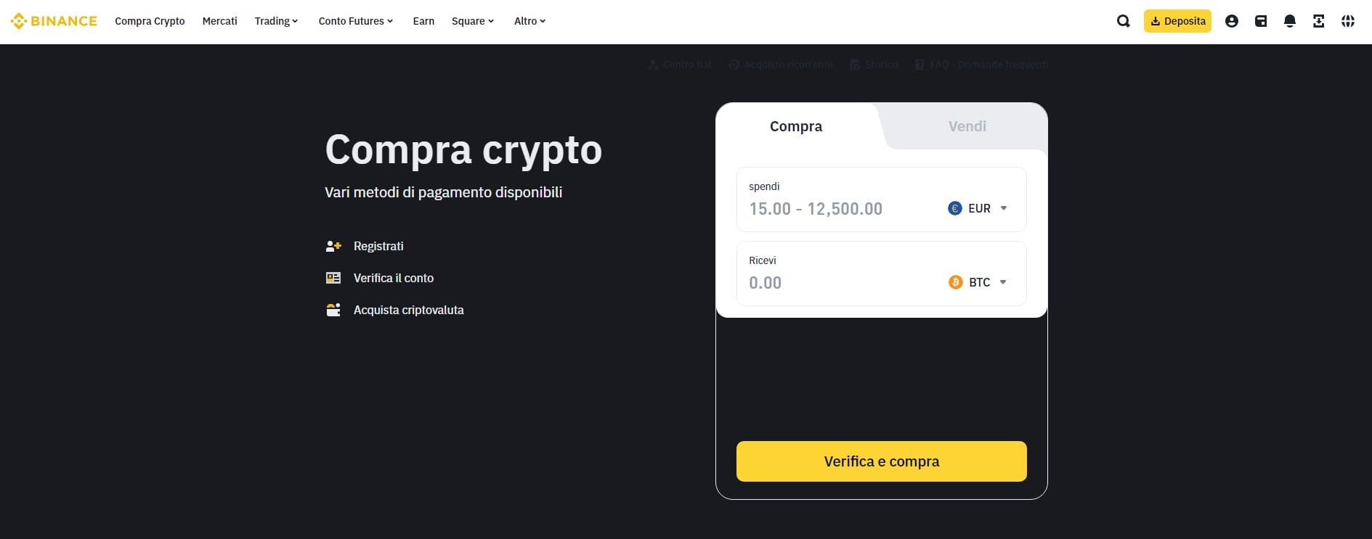
Task: Open the language globe icon
Action: pos(1347,21)
